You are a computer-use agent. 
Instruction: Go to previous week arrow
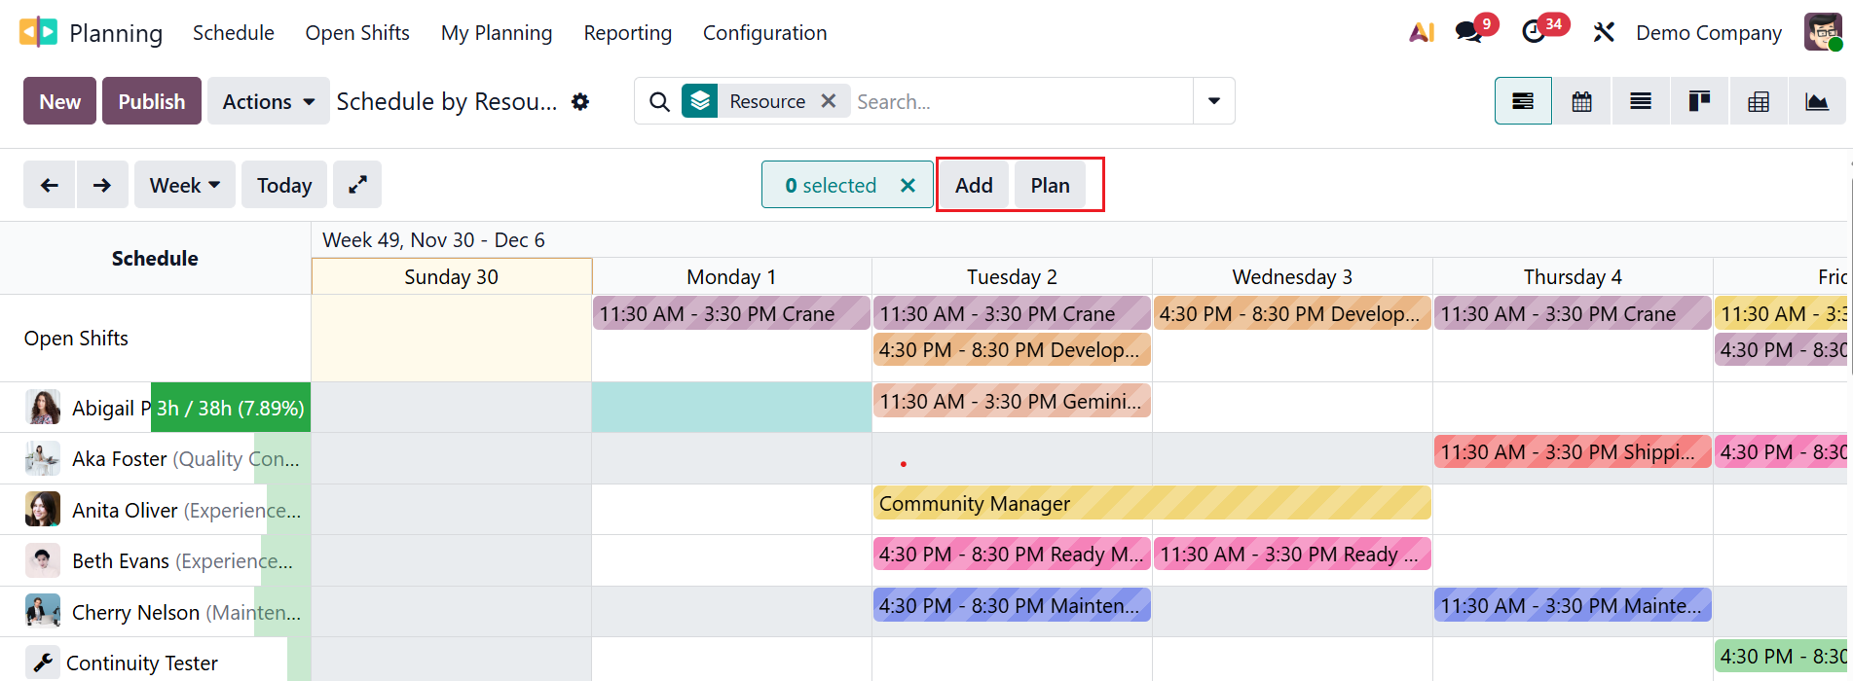pos(50,185)
